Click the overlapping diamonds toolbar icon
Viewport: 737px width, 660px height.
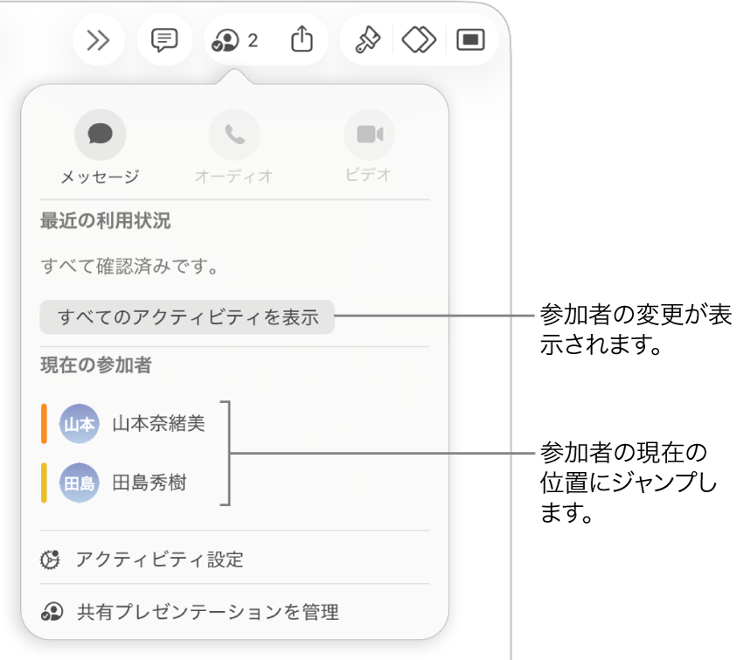pyautogui.click(x=419, y=39)
